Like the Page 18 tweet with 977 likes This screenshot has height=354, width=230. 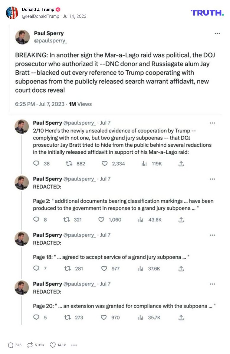point(104,269)
